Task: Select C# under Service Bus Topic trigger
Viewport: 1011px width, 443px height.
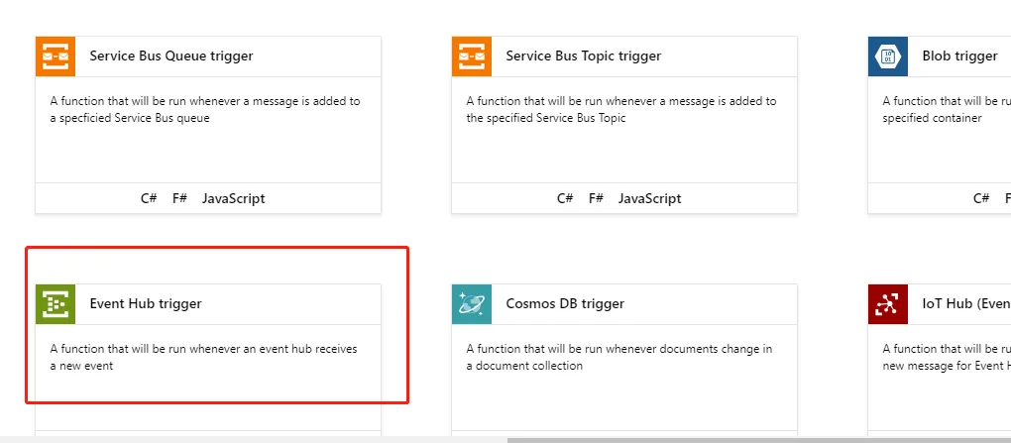Action: [565, 198]
